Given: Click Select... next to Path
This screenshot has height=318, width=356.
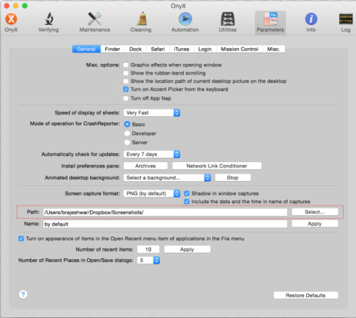Looking at the screenshot, I should (315, 212).
